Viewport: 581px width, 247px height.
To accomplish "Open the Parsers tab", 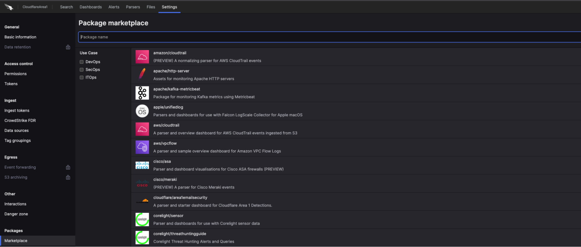I will [x=133, y=7].
